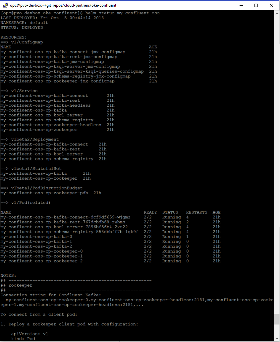This screenshot has width=280, height=342.
Task: Click the scrollbar down arrow
Action: 277,338
